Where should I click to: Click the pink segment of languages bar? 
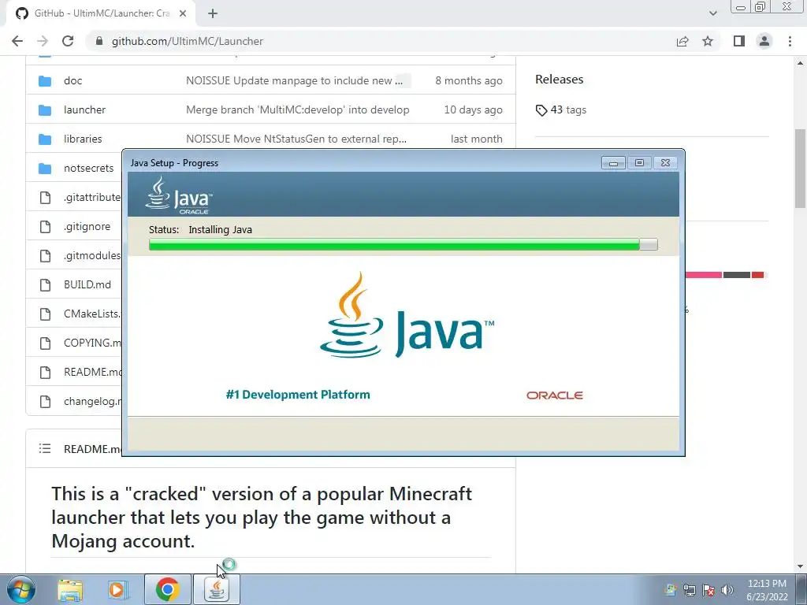(x=704, y=275)
